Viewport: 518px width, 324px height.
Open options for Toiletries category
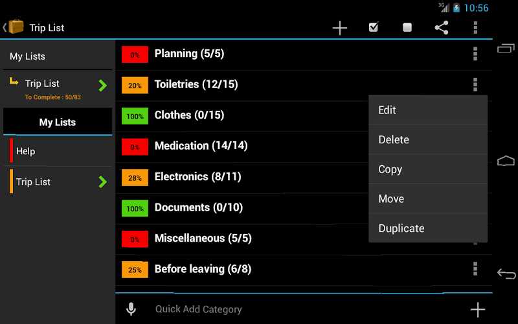coord(475,85)
